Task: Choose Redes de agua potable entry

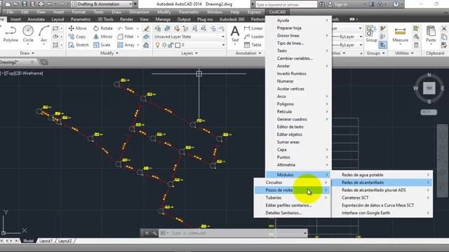Action: (x=382, y=175)
